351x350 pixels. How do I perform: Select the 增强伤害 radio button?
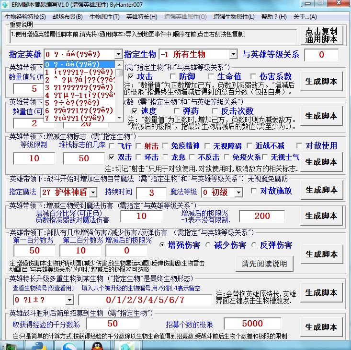pyautogui.click(x=162, y=245)
